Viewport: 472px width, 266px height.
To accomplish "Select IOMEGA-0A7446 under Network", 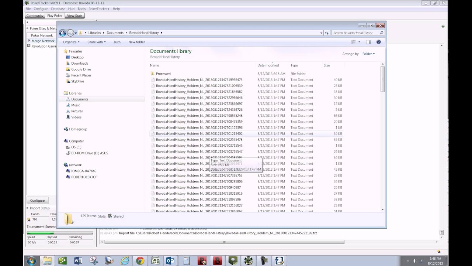I will 83,171.
